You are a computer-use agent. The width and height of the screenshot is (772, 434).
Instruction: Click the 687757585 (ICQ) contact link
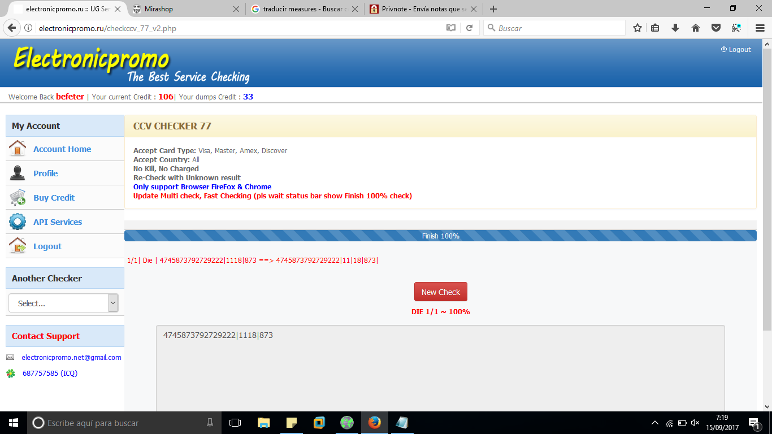(50, 374)
